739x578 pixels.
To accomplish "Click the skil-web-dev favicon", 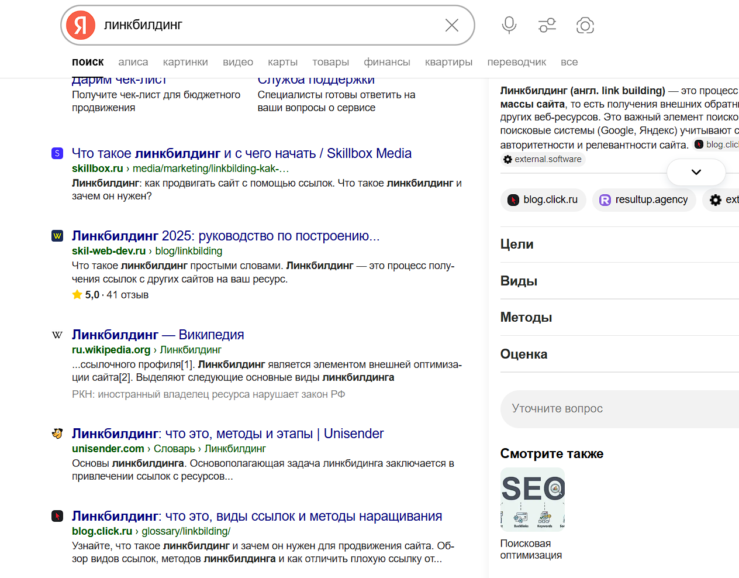I will pyautogui.click(x=57, y=236).
